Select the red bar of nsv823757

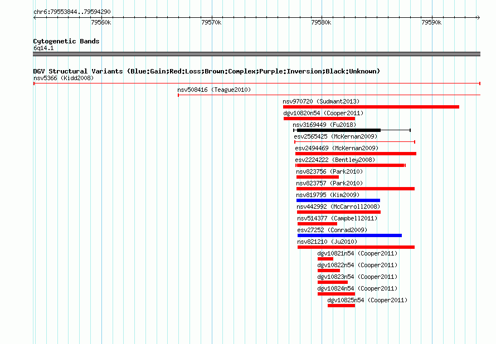pos(356,189)
